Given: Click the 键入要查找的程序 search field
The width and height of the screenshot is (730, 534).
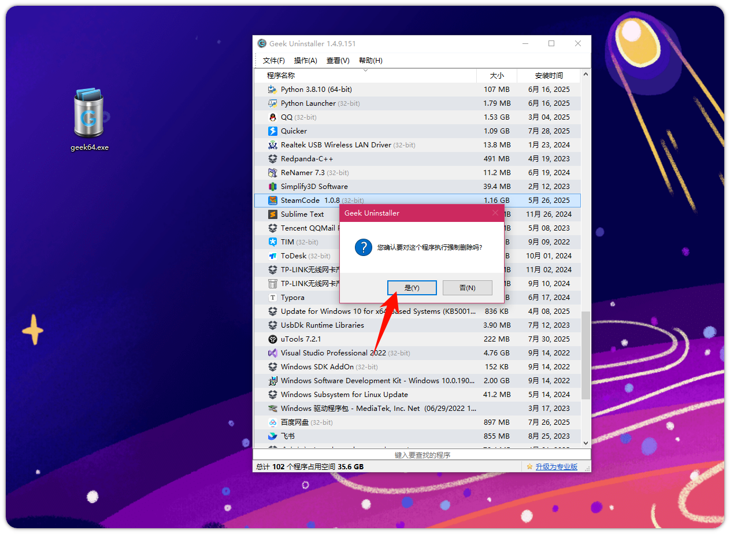Looking at the screenshot, I should 422,455.
